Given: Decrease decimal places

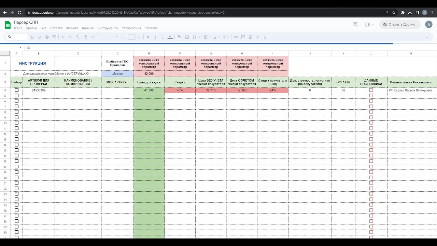Looking at the screenshot, I should (77, 37).
